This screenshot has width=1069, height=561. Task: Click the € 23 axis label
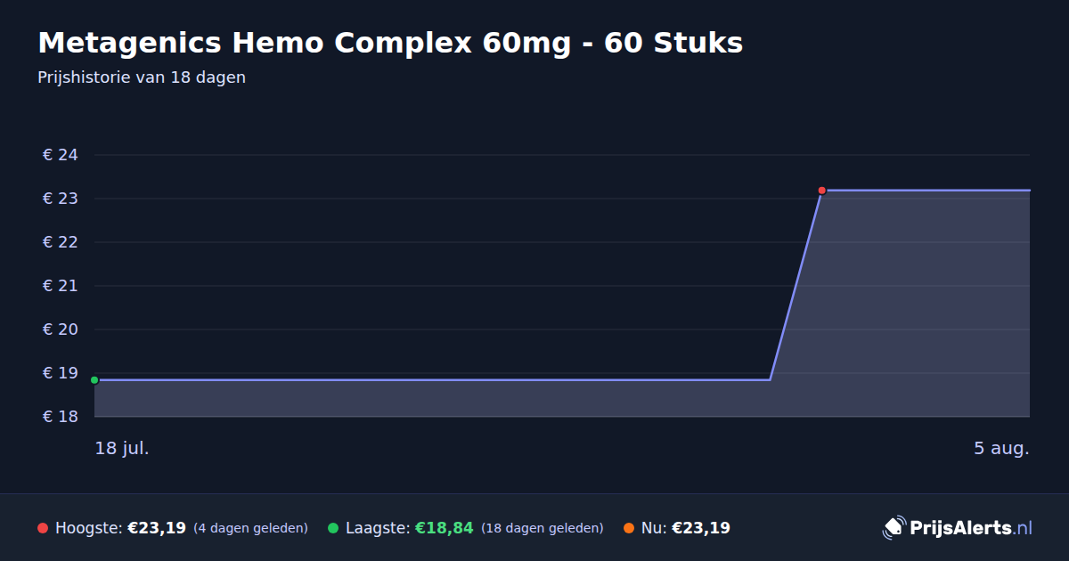coord(61,199)
